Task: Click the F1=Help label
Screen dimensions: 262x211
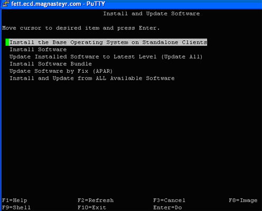Action: (15, 200)
